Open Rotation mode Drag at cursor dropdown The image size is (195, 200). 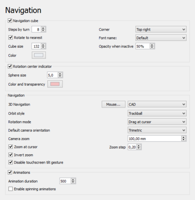click(157, 122)
